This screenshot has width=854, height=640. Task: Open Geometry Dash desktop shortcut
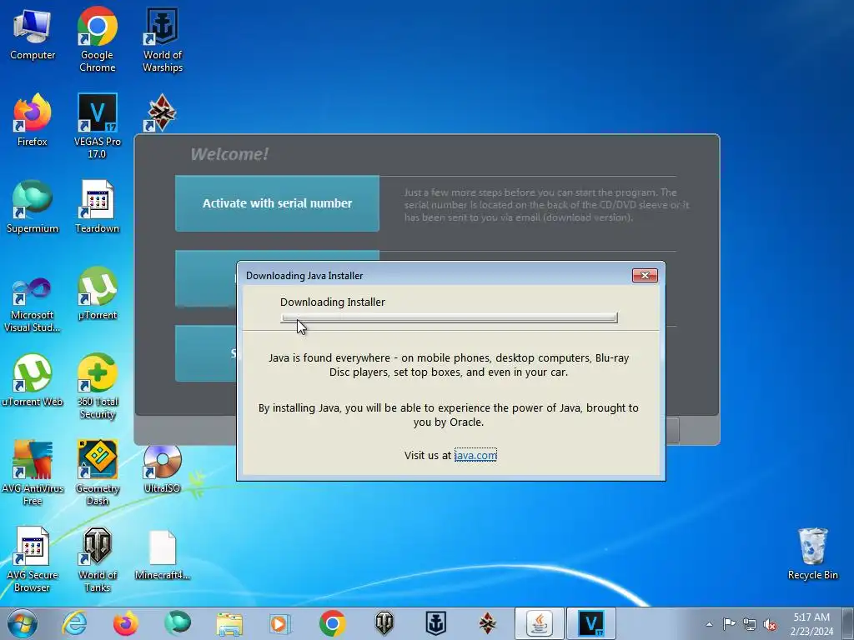[x=97, y=472]
